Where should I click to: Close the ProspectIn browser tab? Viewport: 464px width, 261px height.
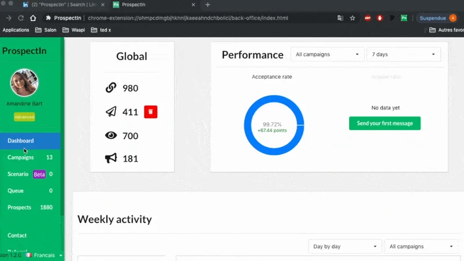pyautogui.click(x=193, y=5)
